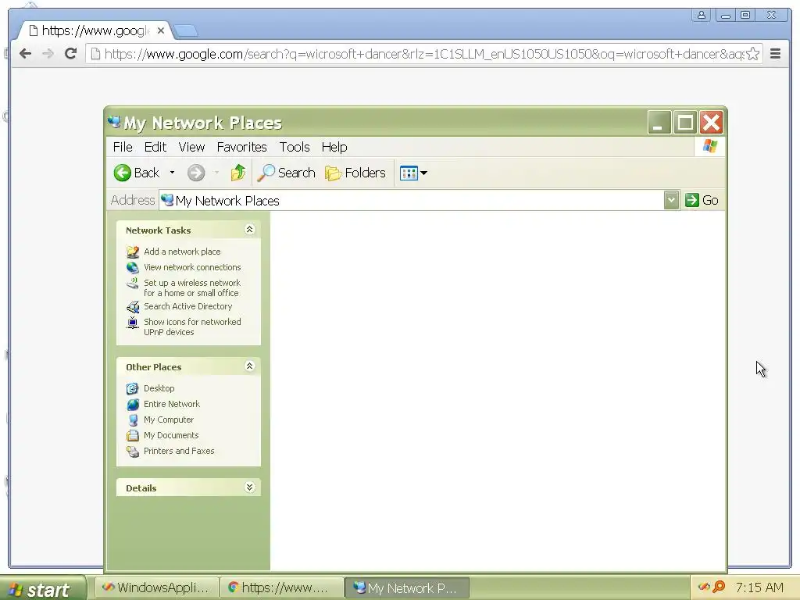The image size is (800, 600).
Task: Click the My Documents folder icon
Action: pos(133,436)
